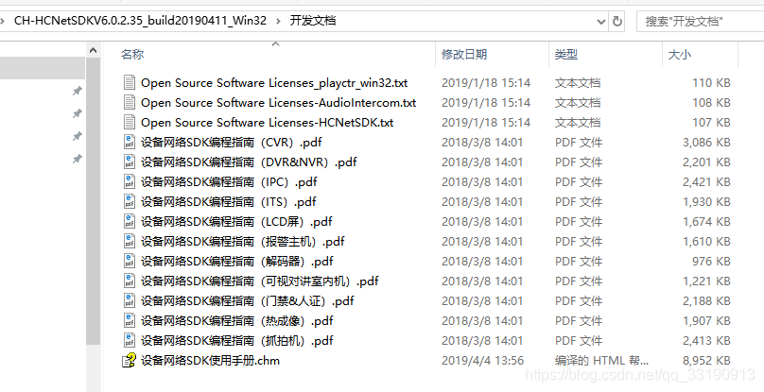This screenshot has width=764, height=392.
Task: Click the 110 KB size value
Action: click(711, 83)
